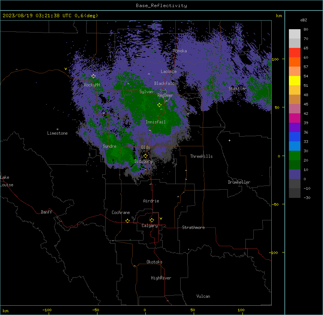Click the -30 value on dBZ scale
This screenshot has height=315, width=323.
[307, 198]
